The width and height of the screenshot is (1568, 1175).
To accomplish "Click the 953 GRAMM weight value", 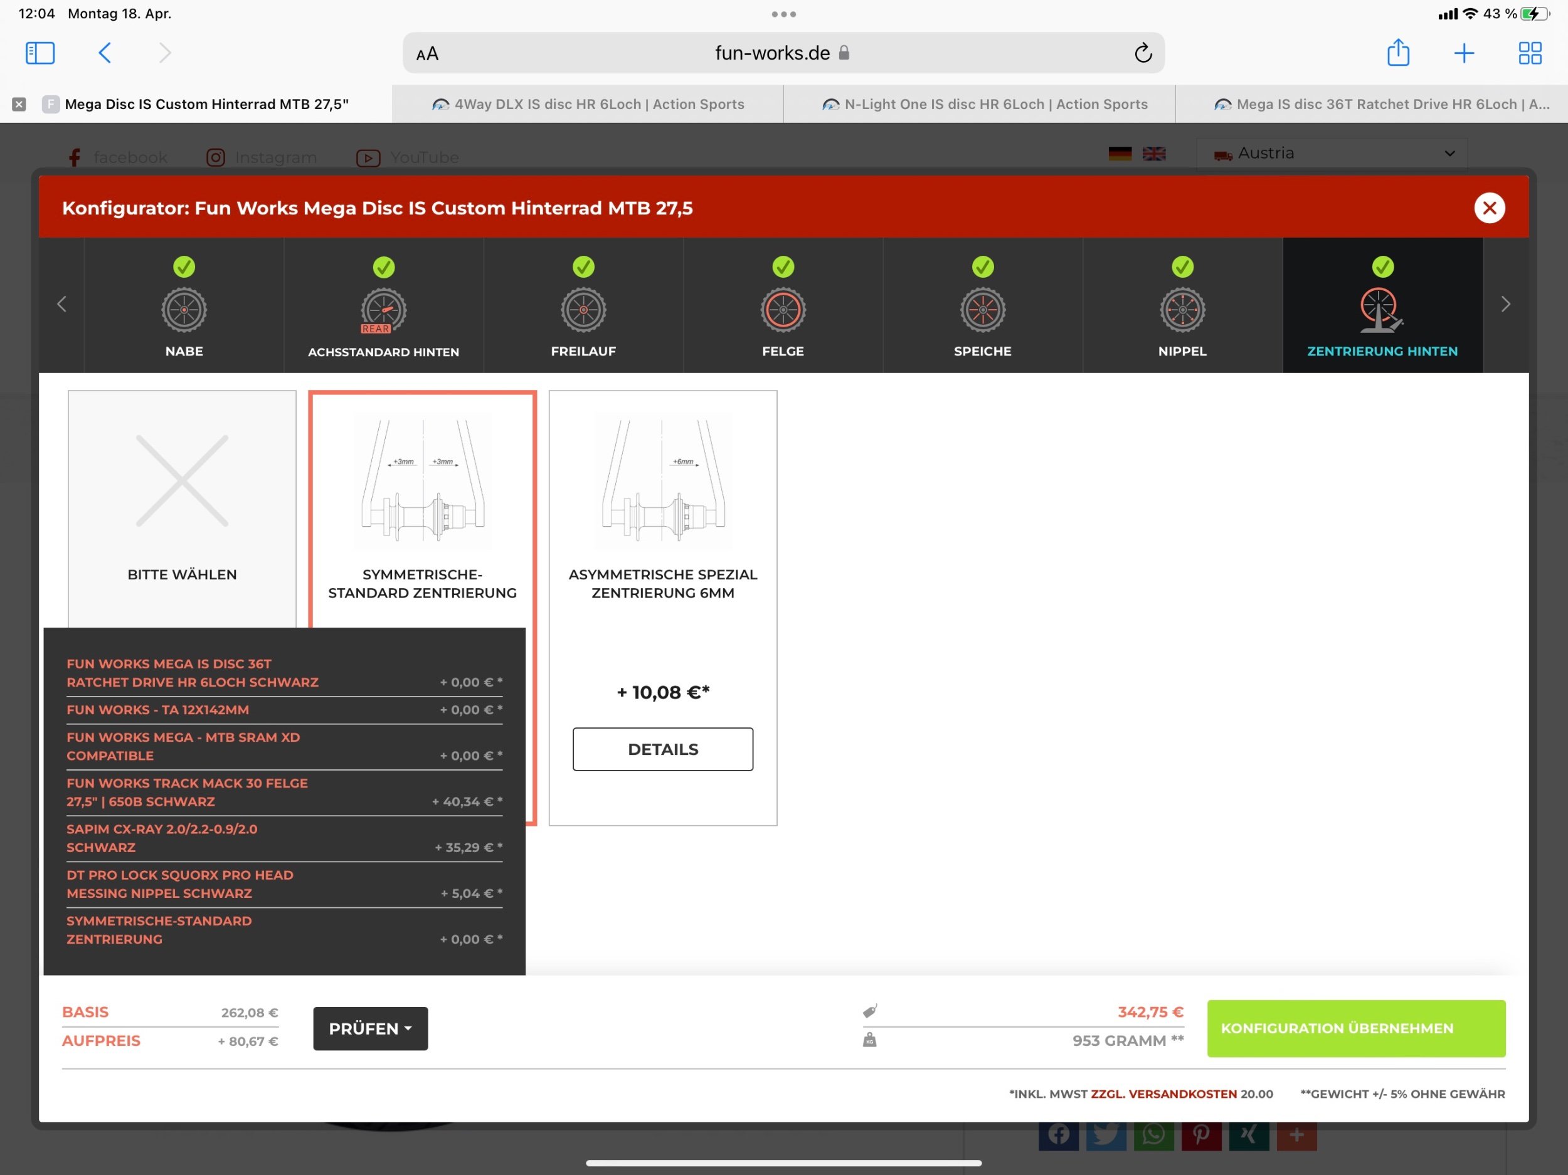I will 1127,1041.
